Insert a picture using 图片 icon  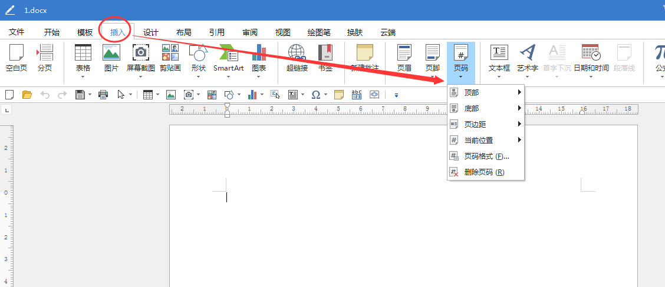[x=111, y=58]
